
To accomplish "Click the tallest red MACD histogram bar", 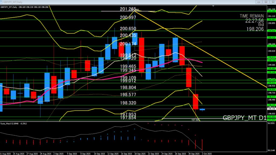I will click(x=202, y=145).
